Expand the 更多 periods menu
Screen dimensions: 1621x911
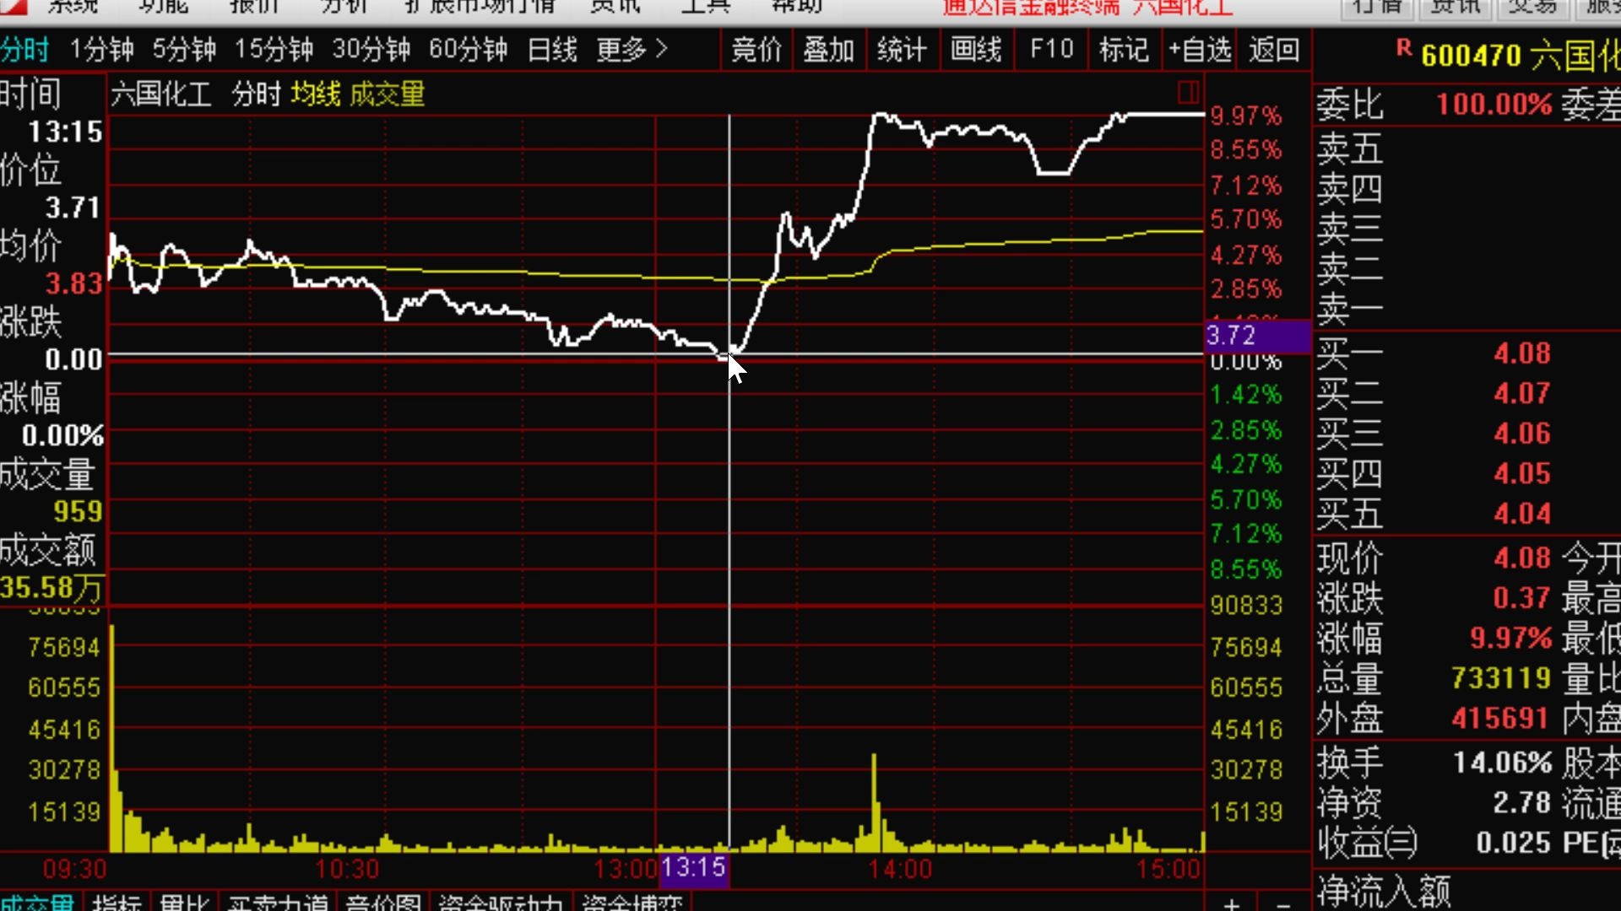[632, 50]
